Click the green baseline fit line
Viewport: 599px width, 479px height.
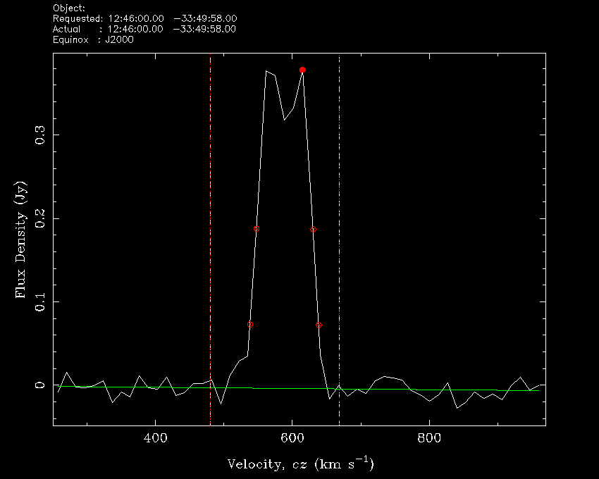pyautogui.click(x=298, y=388)
